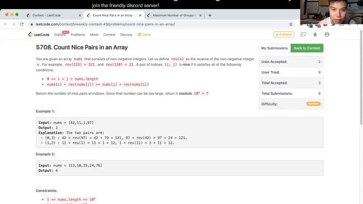Close the Maximum Number of Groups tab
The height and width of the screenshot is (204, 363).
[x=200, y=15]
